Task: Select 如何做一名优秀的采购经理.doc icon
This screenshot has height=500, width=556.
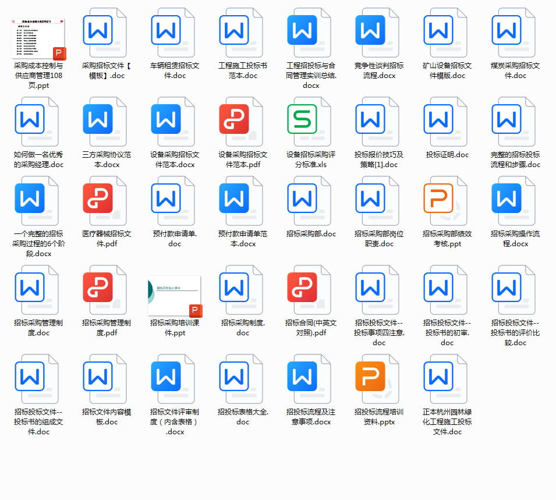Action: [37, 122]
